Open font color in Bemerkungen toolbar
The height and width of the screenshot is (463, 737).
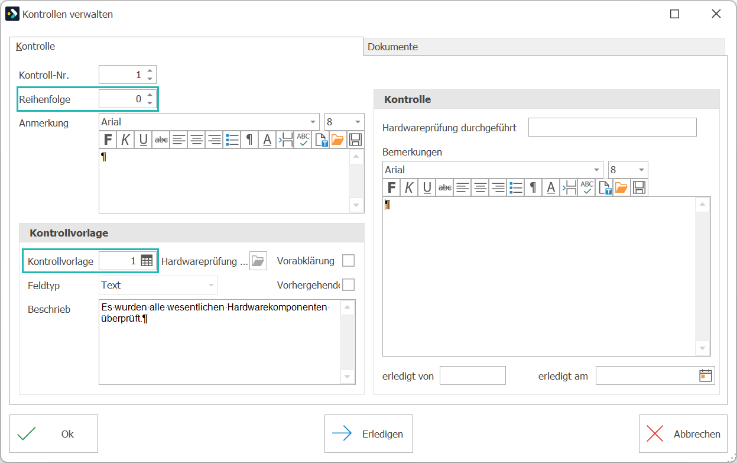[551, 187]
